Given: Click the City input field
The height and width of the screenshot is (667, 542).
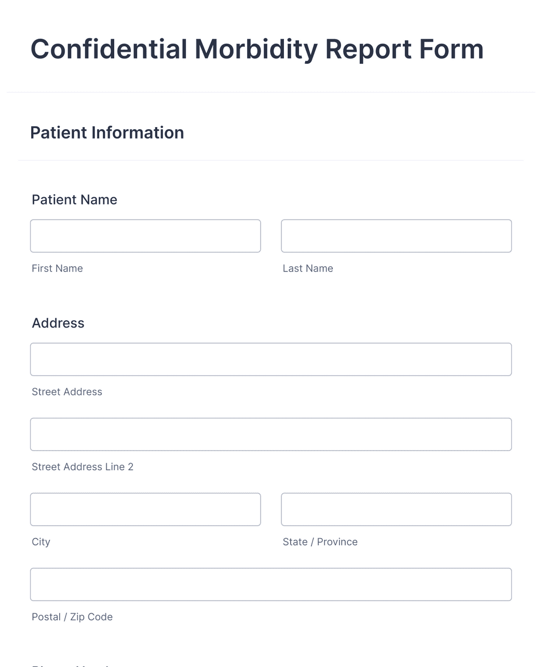Looking at the screenshot, I should point(145,509).
